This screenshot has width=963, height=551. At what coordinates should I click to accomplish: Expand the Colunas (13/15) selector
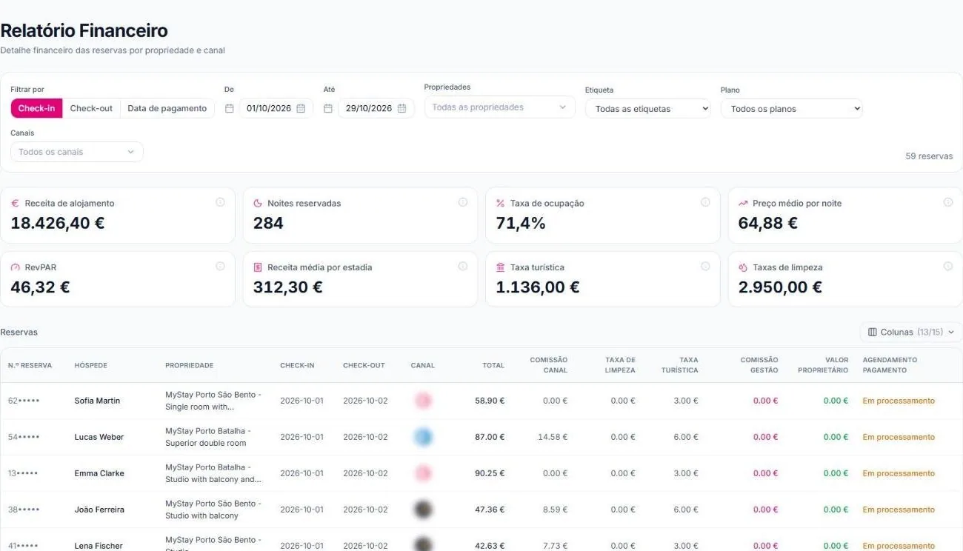911,332
